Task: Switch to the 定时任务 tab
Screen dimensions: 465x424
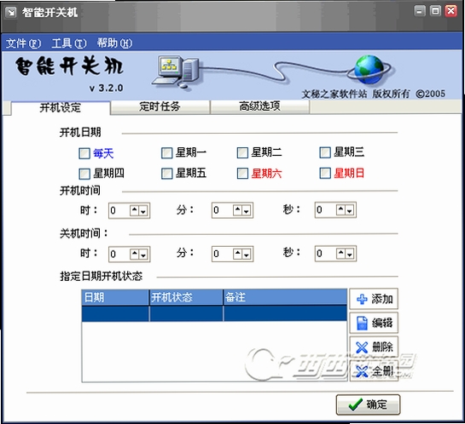Action: [160, 106]
